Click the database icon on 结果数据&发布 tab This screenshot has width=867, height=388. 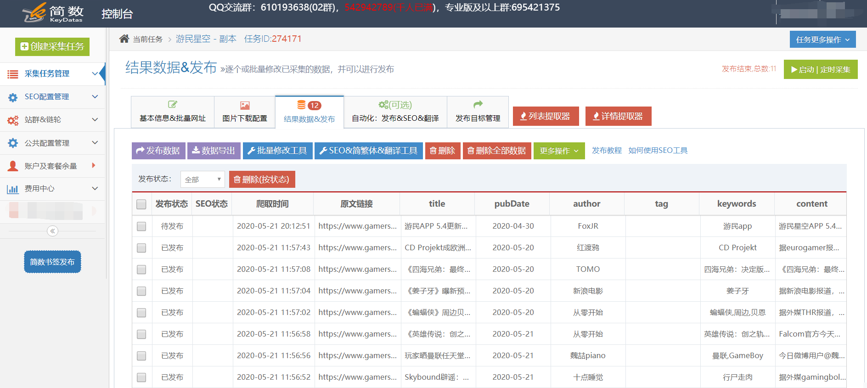click(x=301, y=105)
